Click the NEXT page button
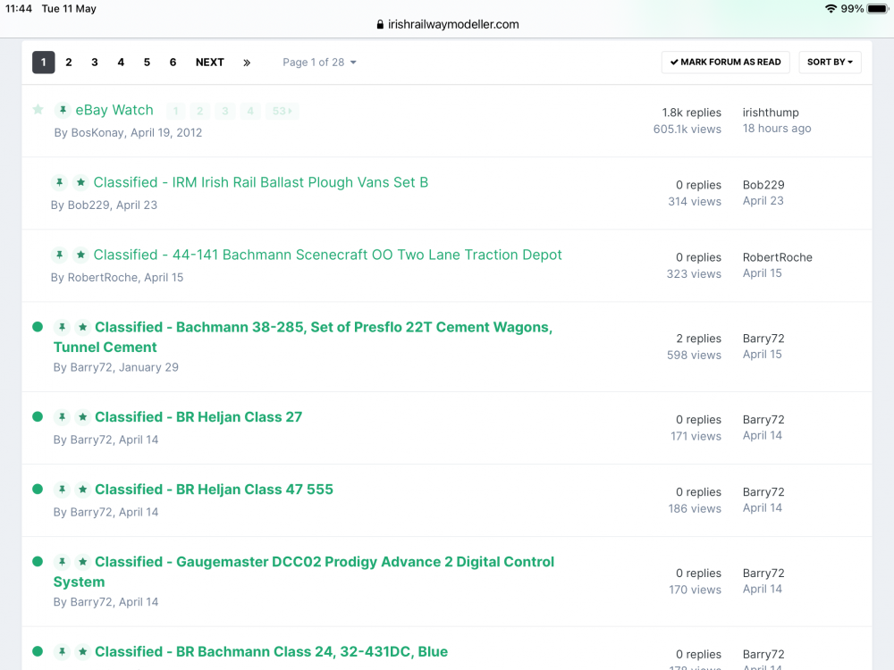 tap(210, 63)
